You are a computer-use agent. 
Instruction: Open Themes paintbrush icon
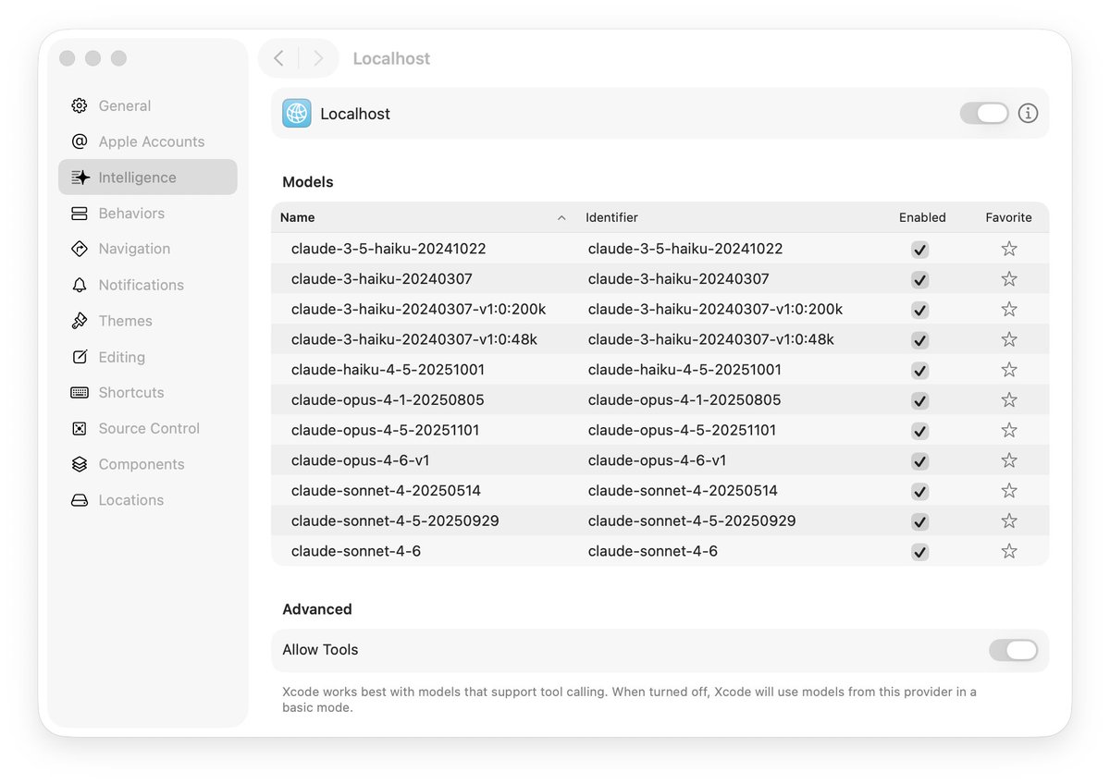tap(80, 321)
